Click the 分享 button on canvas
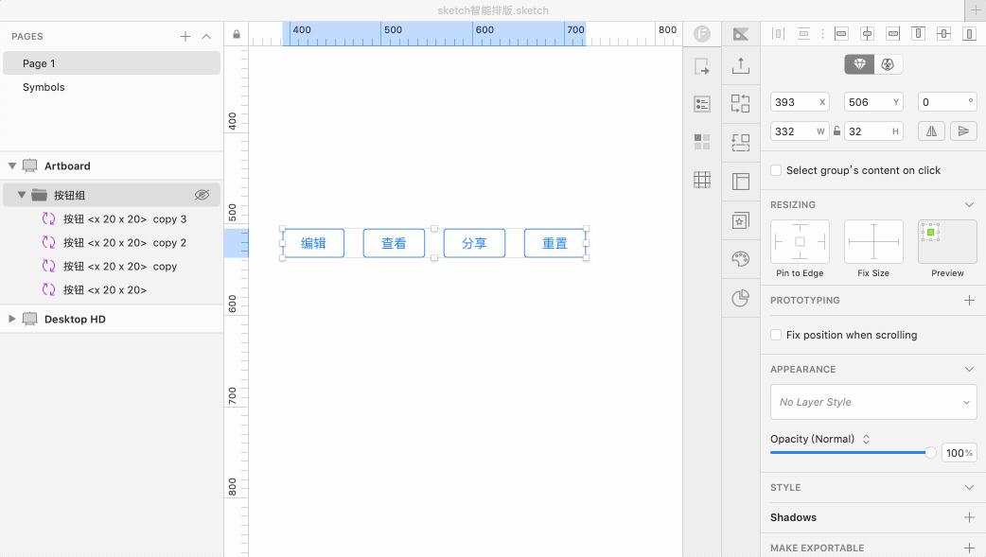 click(474, 243)
